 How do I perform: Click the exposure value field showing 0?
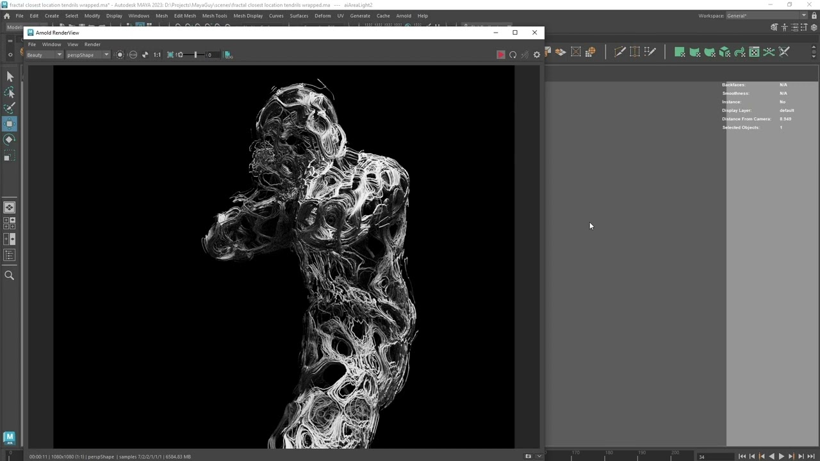pos(214,55)
